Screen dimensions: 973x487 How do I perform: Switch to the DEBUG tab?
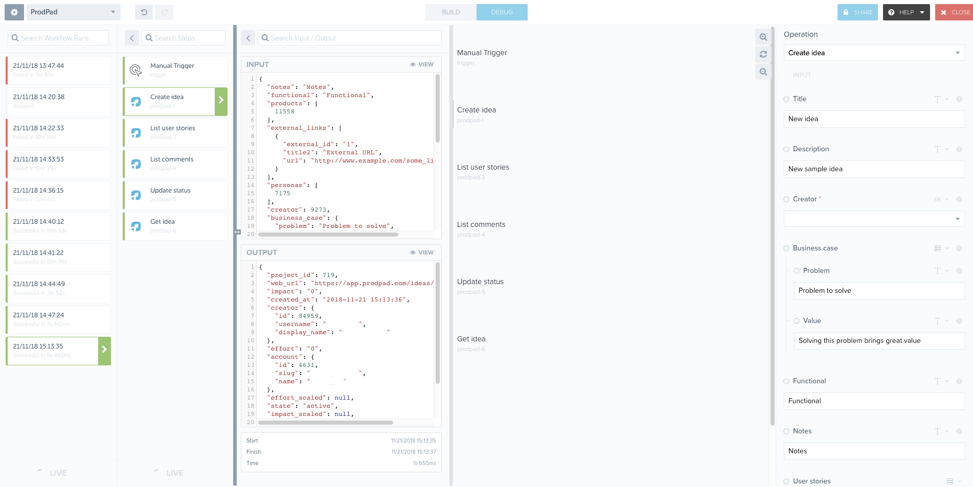(502, 12)
